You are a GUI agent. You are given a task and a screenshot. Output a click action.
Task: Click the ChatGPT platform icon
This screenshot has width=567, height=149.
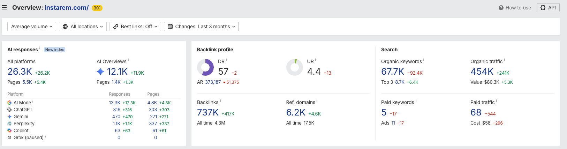click(x=9, y=110)
